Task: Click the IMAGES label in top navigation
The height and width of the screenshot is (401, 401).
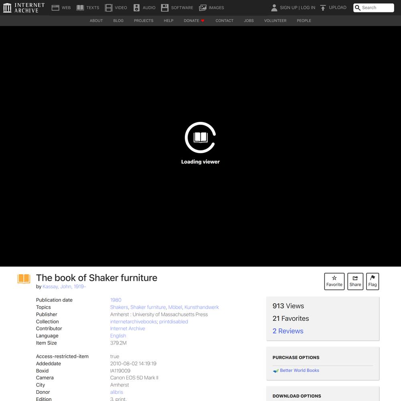Action: (217, 8)
